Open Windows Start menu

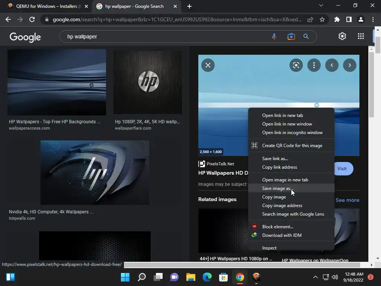[125, 277]
